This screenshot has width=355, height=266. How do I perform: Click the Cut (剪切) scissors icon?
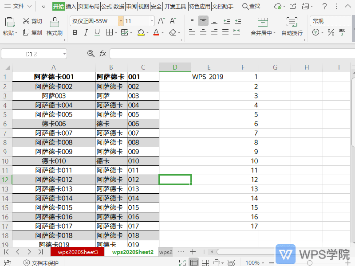point(26,21)
